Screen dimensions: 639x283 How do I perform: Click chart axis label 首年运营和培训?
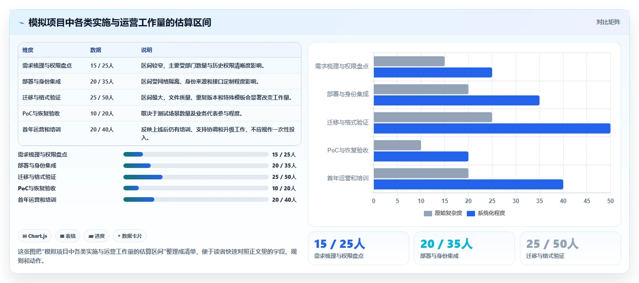[348, 178]
